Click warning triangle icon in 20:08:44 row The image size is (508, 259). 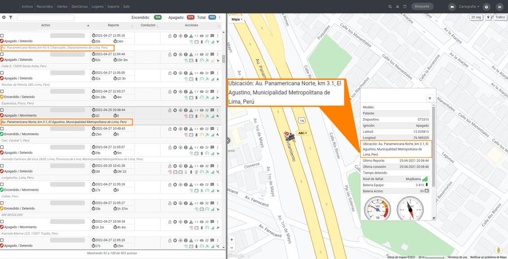point(191,110)
